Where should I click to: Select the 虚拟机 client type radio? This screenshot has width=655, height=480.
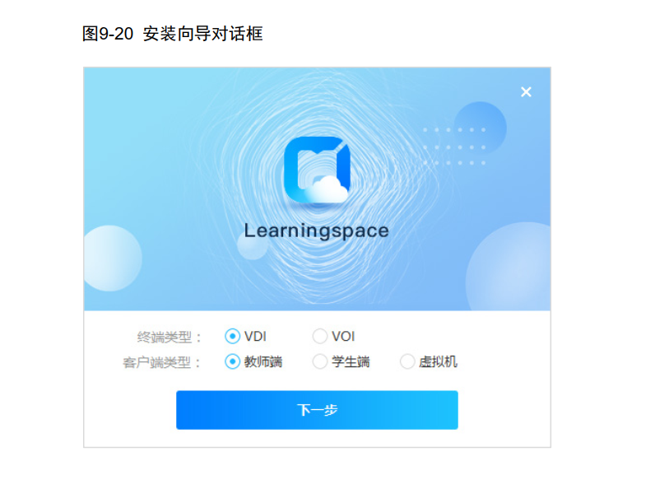407,361
